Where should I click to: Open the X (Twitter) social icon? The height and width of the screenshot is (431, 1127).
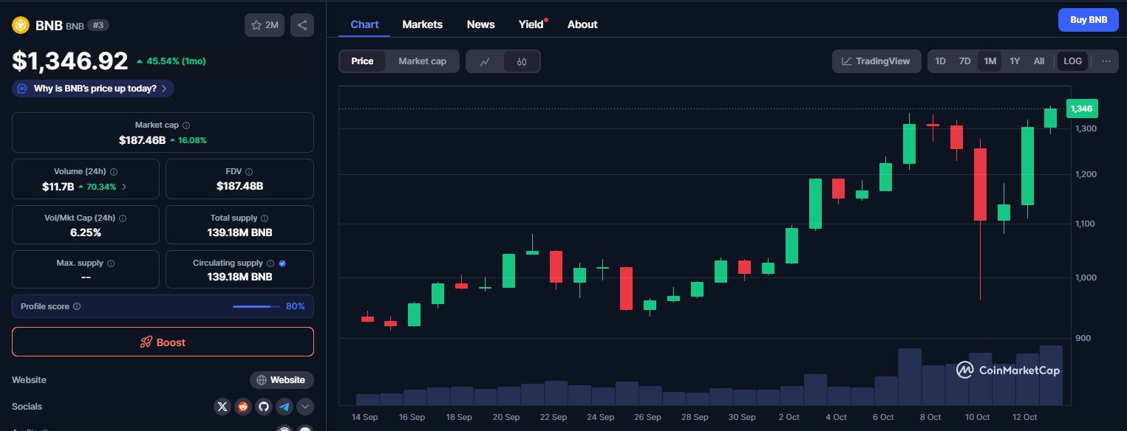pos(222,407)
